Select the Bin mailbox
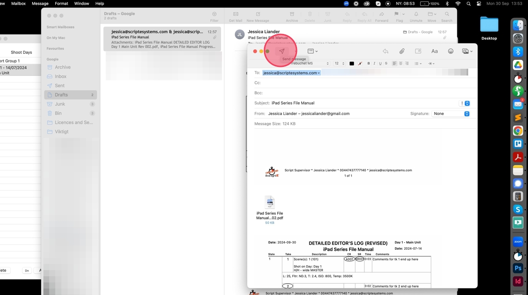 pos(70,113)
